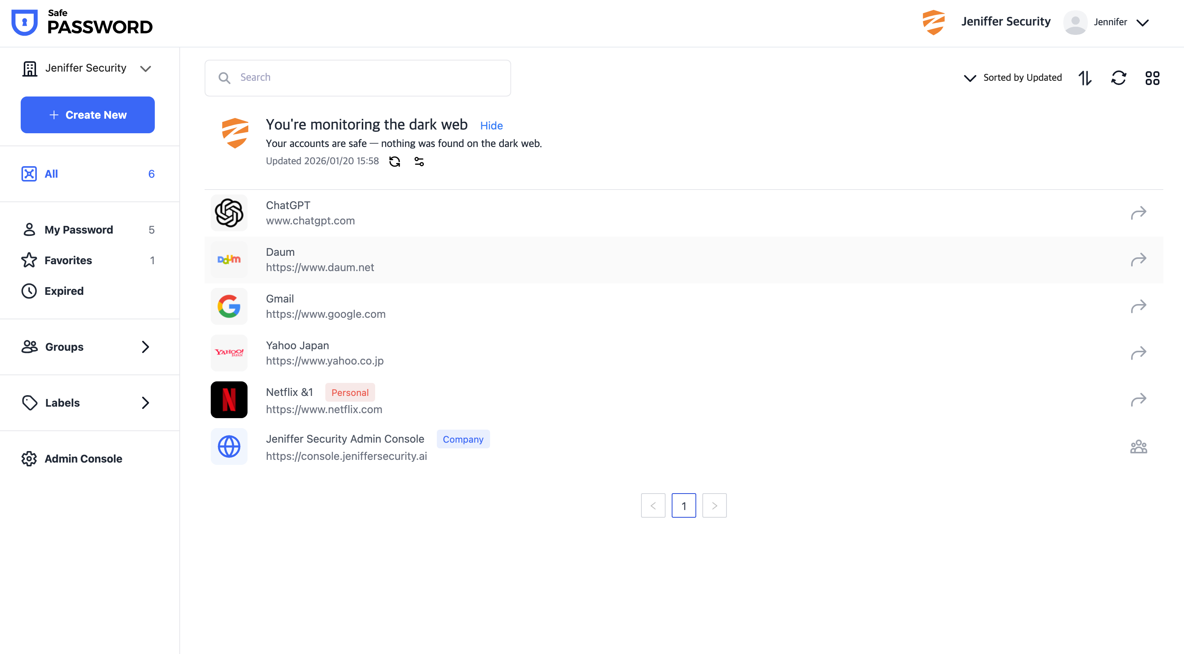Toggle ascending/descending sort order icon
This screenshot has height=654, width=1184.
(1085, 78)
